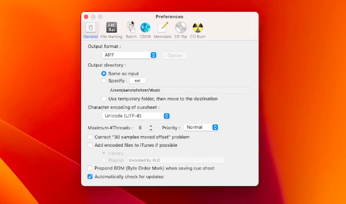Click the Maximum #Threads stepper arrows

click(x=151, y=128)
